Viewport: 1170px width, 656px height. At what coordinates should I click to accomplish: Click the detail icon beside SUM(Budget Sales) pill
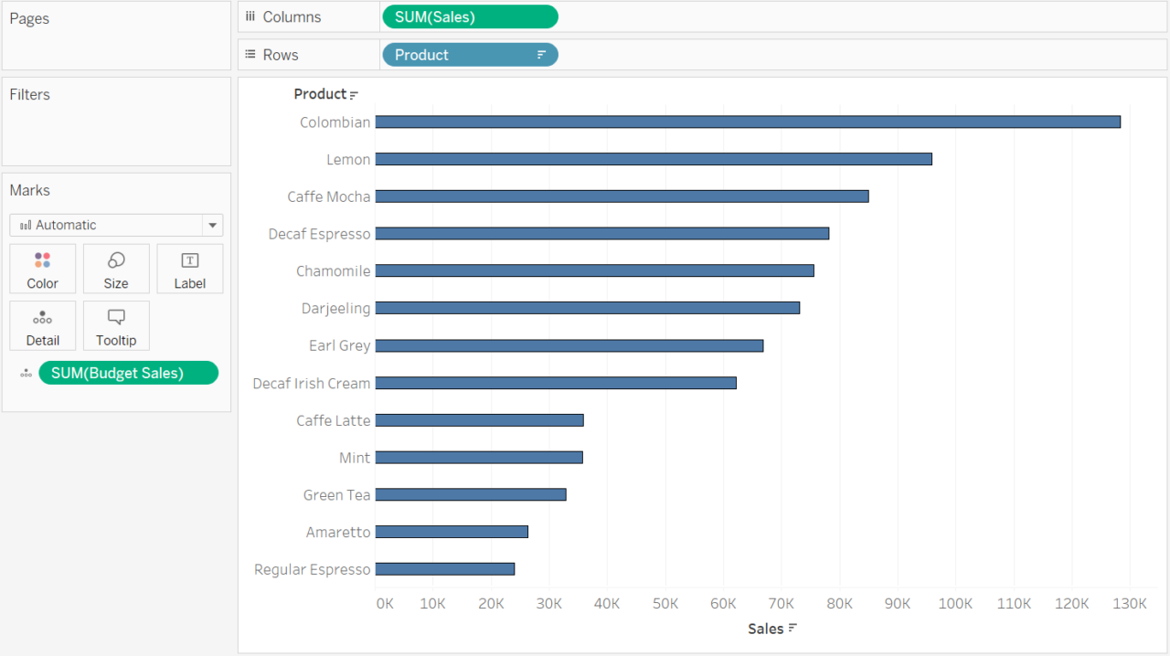[x=25, y=373]
